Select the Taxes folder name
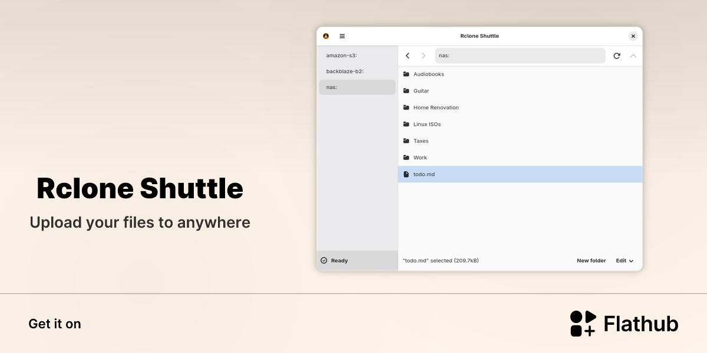The height and width of the screenshot is (353, 707). pos(421,141)
